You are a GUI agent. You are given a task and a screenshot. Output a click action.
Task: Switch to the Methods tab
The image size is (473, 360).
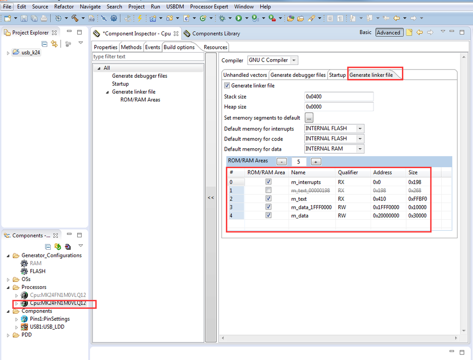pos(131,47)
